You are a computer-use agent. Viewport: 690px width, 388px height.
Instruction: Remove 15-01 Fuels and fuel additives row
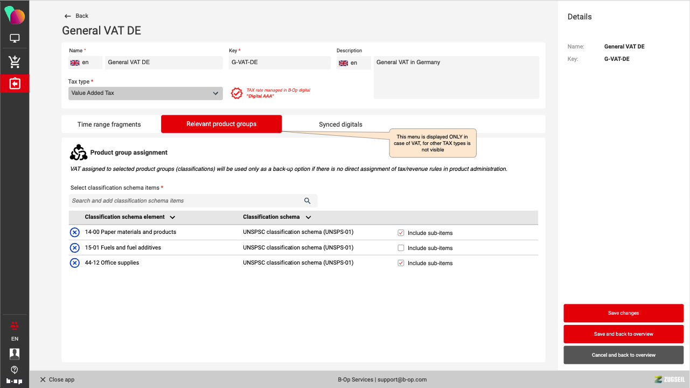click(75, 248)
